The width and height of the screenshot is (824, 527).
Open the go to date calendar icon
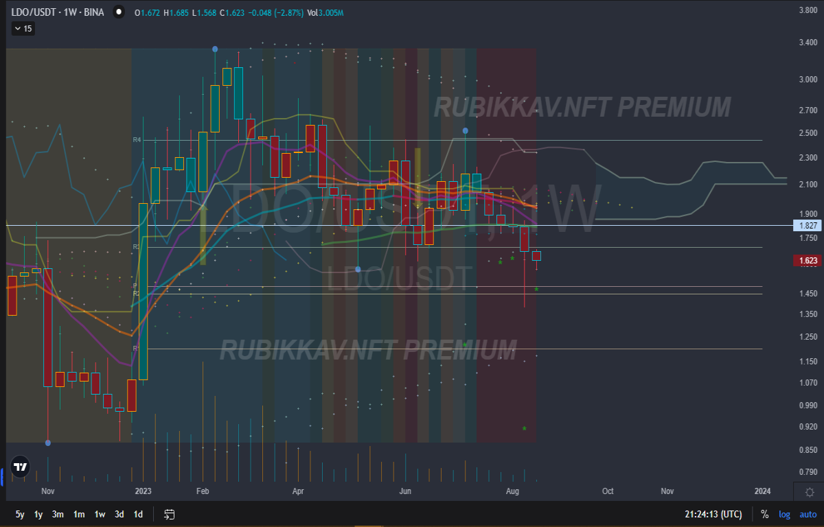[x=170, y=514]
